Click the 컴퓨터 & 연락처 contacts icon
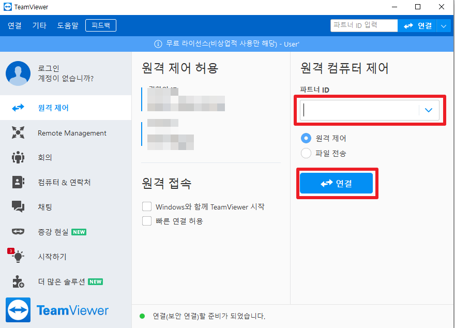Viewport: 455px width, 328px height. pyautogui.click(x=18, y=182)
